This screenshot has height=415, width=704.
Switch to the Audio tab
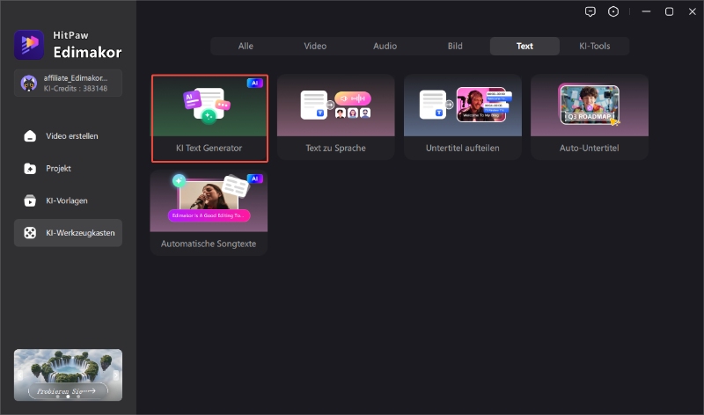pos(385,47)
